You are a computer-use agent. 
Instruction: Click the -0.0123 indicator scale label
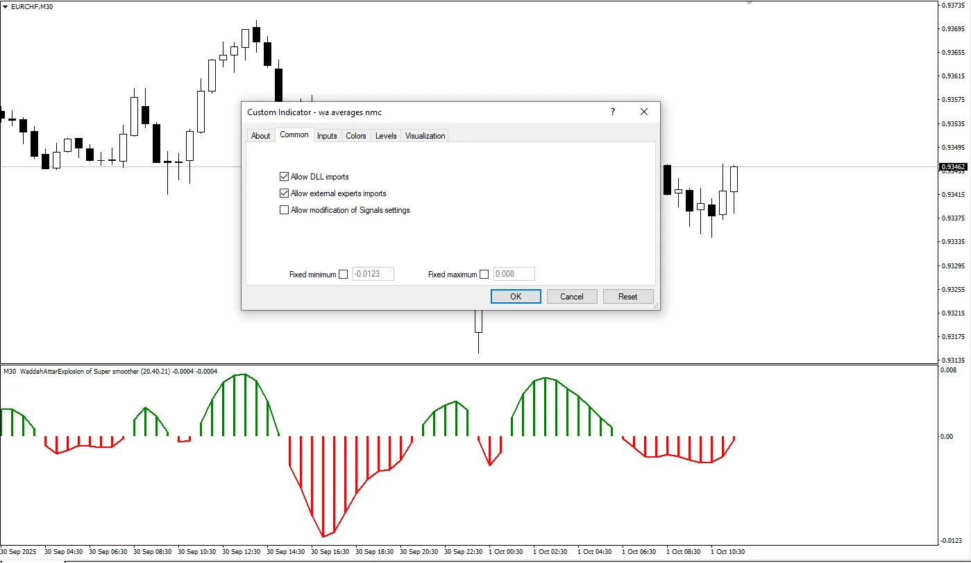951,541
